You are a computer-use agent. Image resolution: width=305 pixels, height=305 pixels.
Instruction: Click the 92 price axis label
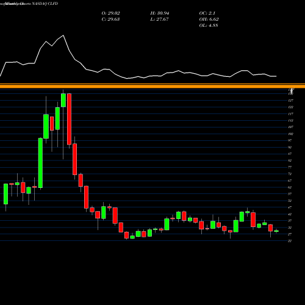click(x=290, y=147)
